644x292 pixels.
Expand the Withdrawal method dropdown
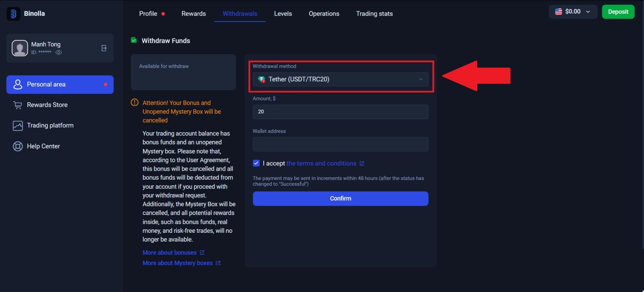(x=340, y=79)
